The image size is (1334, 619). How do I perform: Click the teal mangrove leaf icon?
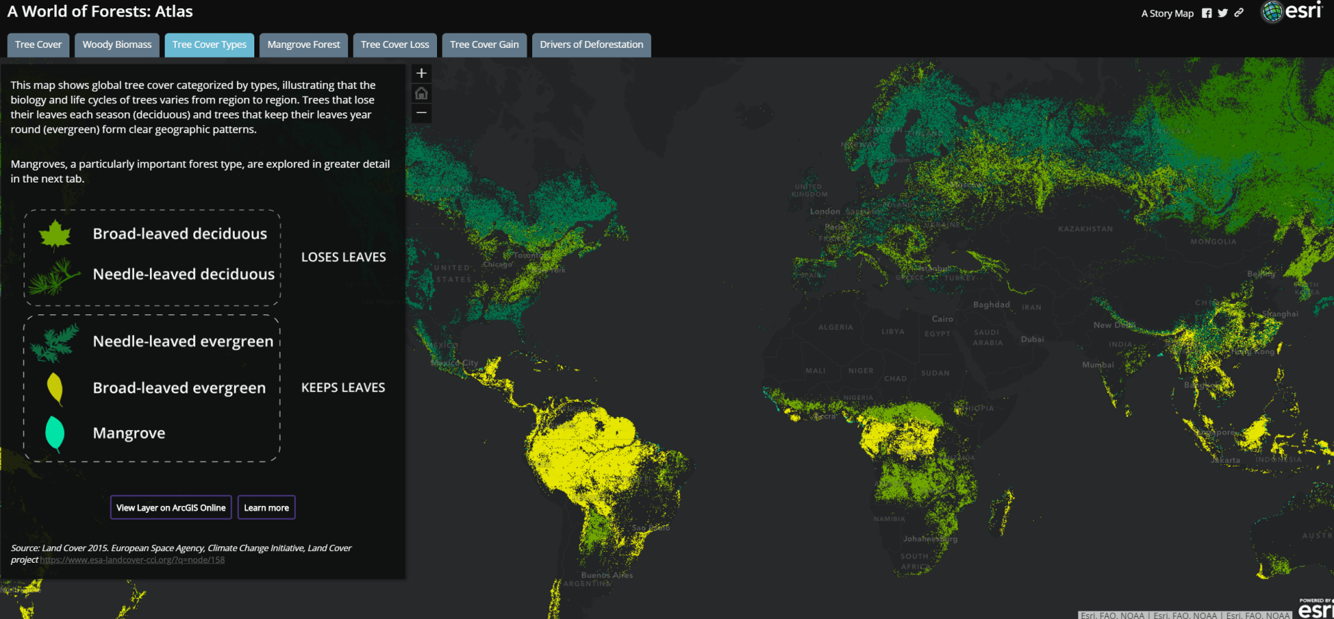[x=55, y=434]
